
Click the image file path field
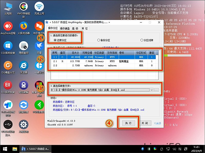pos(100,90)
